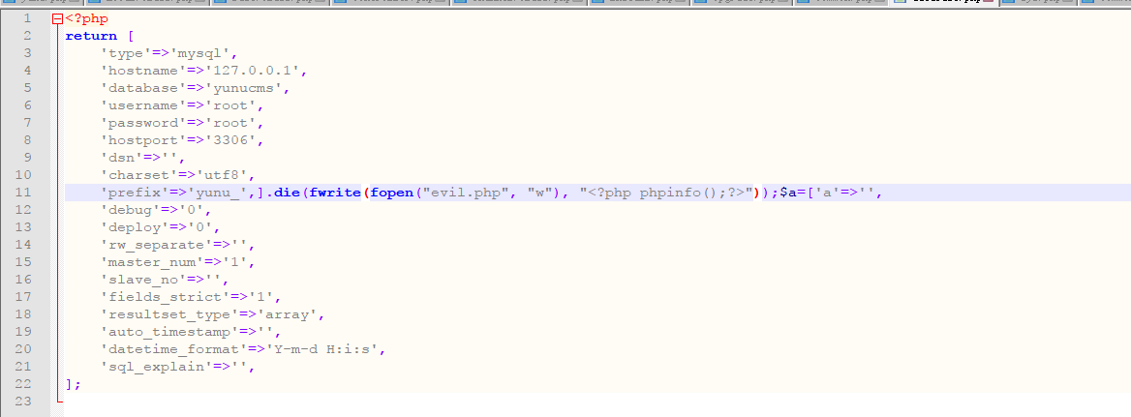Place cursor on the return keyword
Image resolution: width=1131 pixels, height=417 pixels.
(x=91, y=37)
